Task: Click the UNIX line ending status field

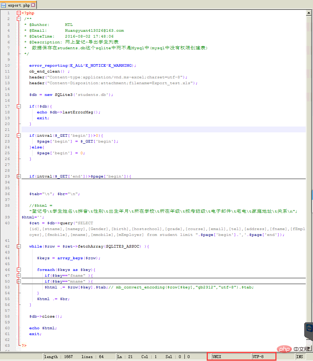Action: [x=231, y=357]
